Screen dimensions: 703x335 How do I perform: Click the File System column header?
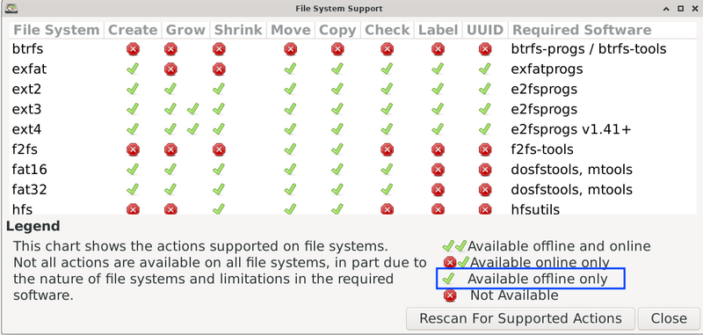click(56, 30)
